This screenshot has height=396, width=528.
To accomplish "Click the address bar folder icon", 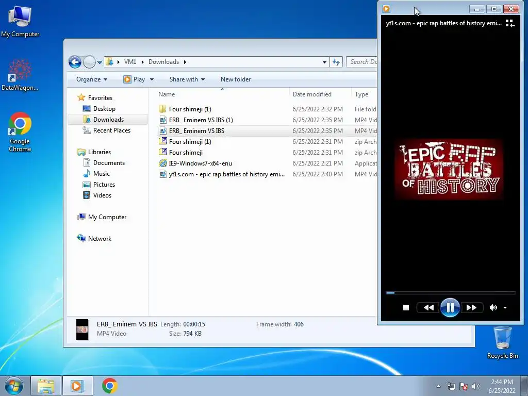I will [x=109, y=62].
